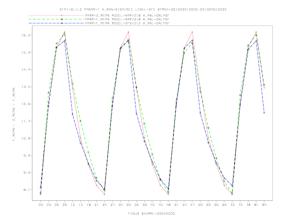Select the green F_MEAN NAM/218 legend label

point(127,19)
